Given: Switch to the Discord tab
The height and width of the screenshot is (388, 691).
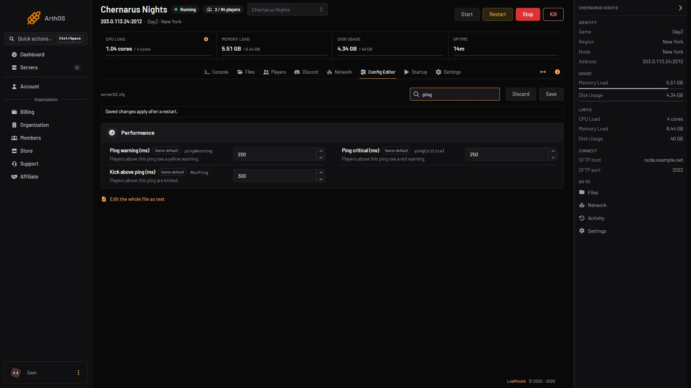Looking at the screenshot, I should [306, 72].
